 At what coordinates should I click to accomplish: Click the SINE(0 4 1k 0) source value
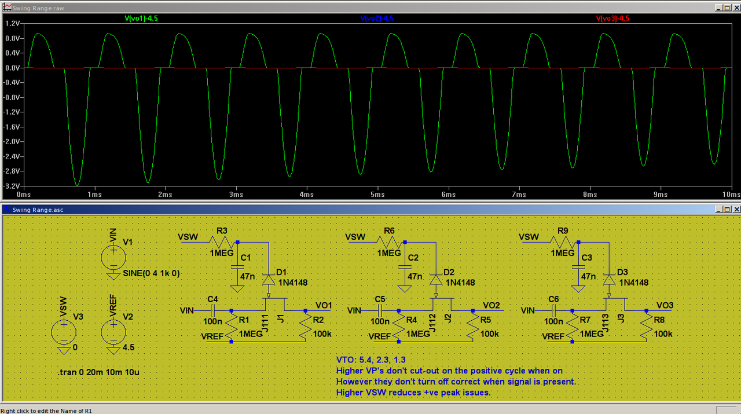152,273
